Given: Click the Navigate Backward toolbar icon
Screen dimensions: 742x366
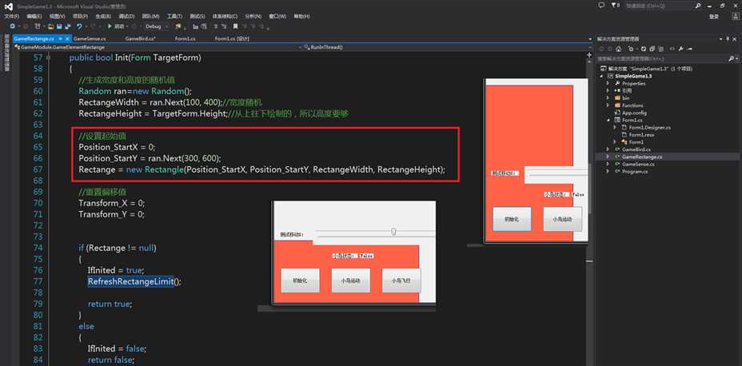Looking at the screenshot, I should (12, 26).
